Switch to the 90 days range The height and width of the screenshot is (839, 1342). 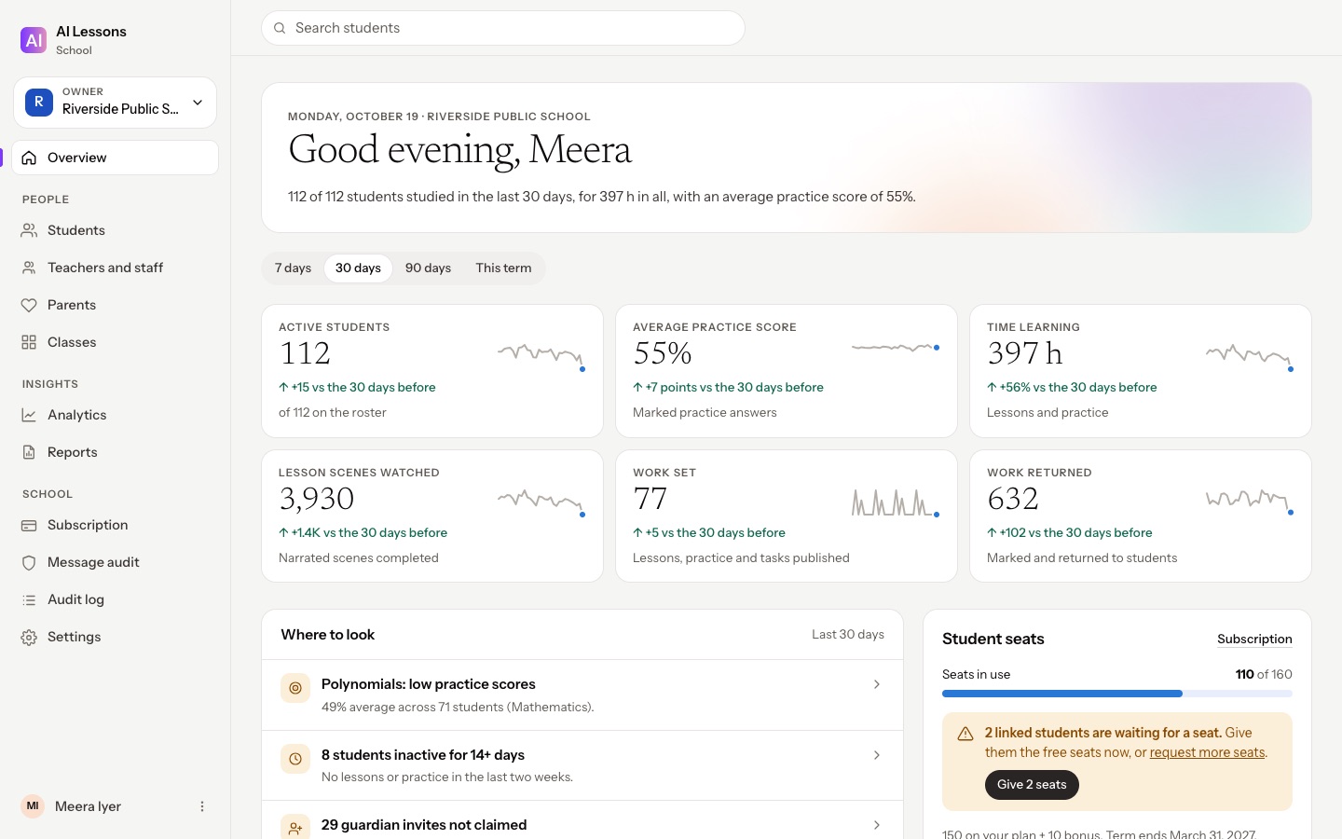pos(428,268)
